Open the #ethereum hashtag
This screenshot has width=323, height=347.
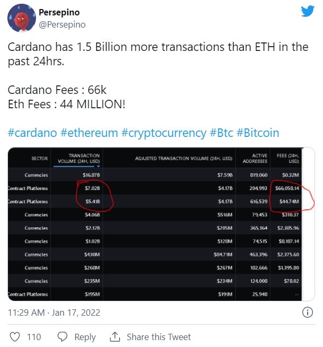click(x=89, y=133)
